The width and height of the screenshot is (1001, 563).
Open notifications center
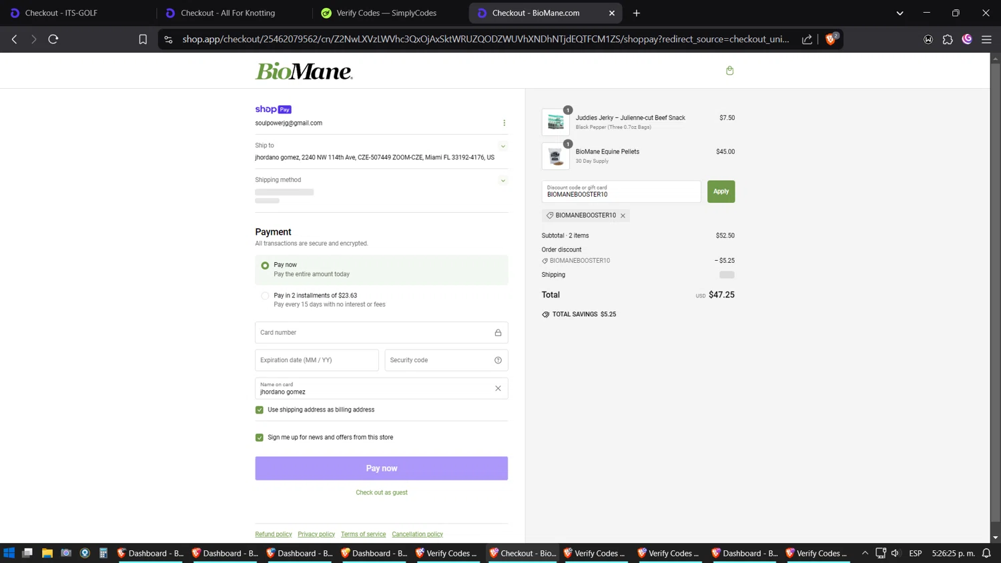pos(986,553)
